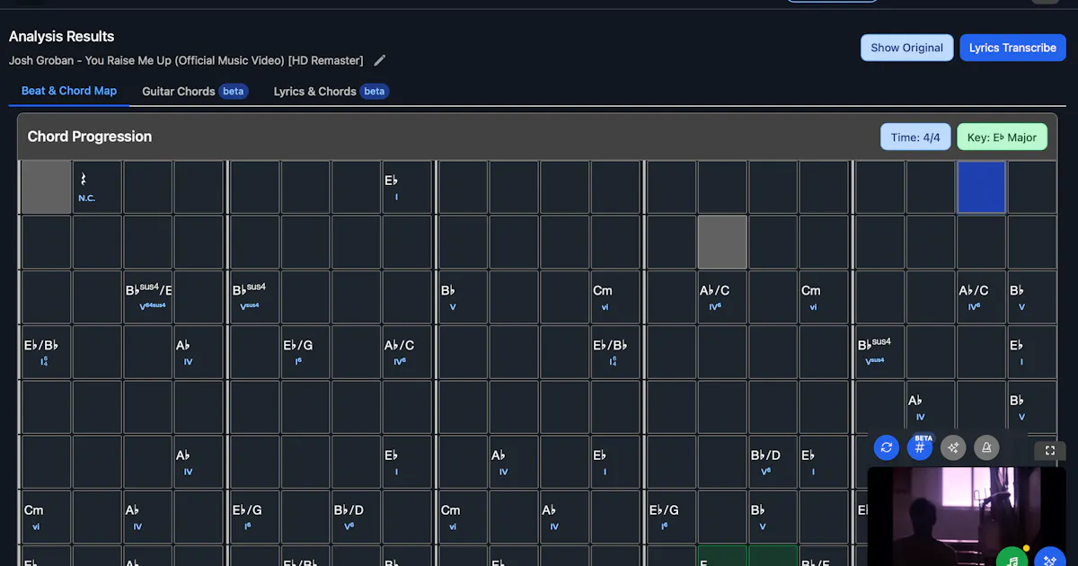Click the blue sparkles floating button near the note
Viewport: 1078px width, 566px height.
pos(1050,560)
